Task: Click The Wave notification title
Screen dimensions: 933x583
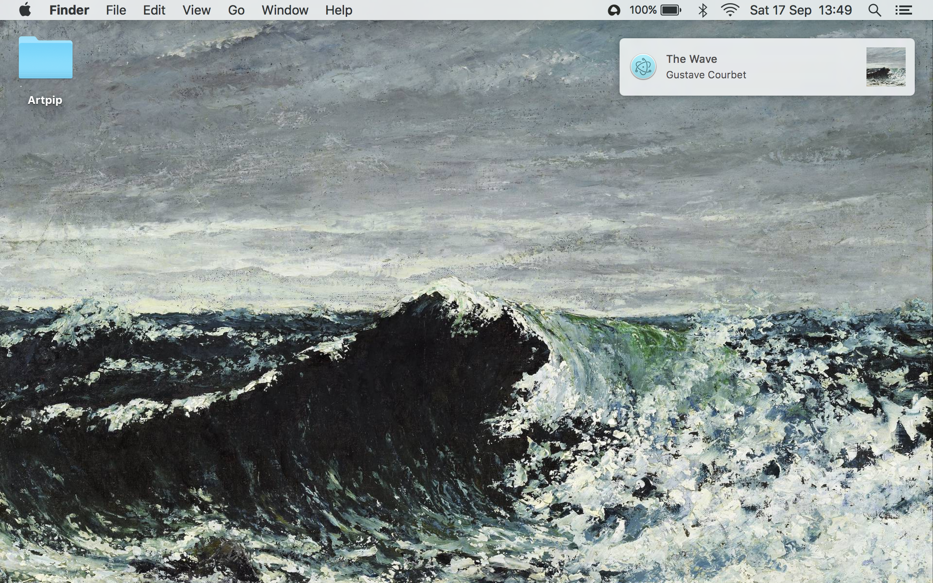Action: (x=691, y=59)
